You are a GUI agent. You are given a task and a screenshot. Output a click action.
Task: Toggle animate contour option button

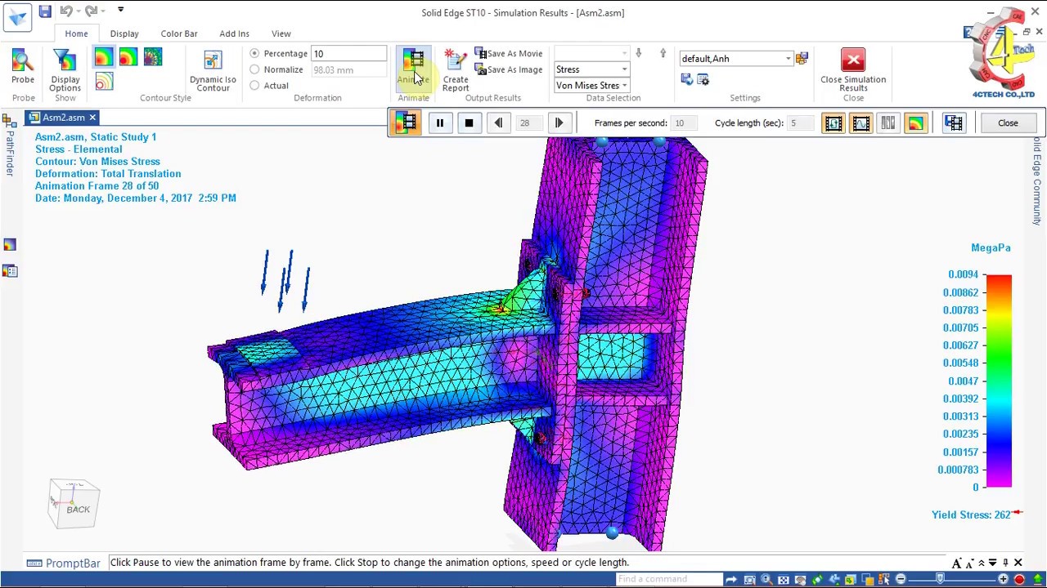coord(915,122)
